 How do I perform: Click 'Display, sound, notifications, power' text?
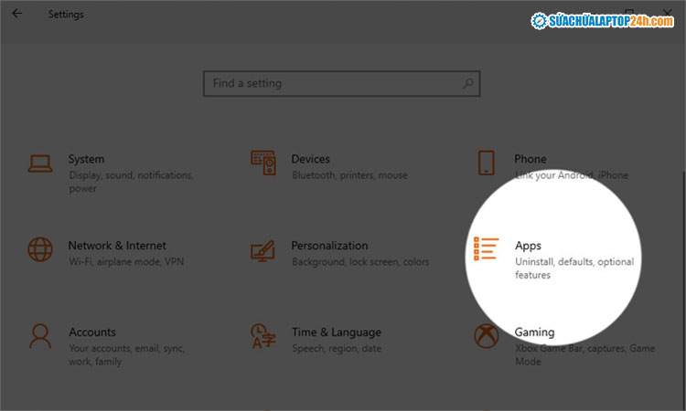131,182
